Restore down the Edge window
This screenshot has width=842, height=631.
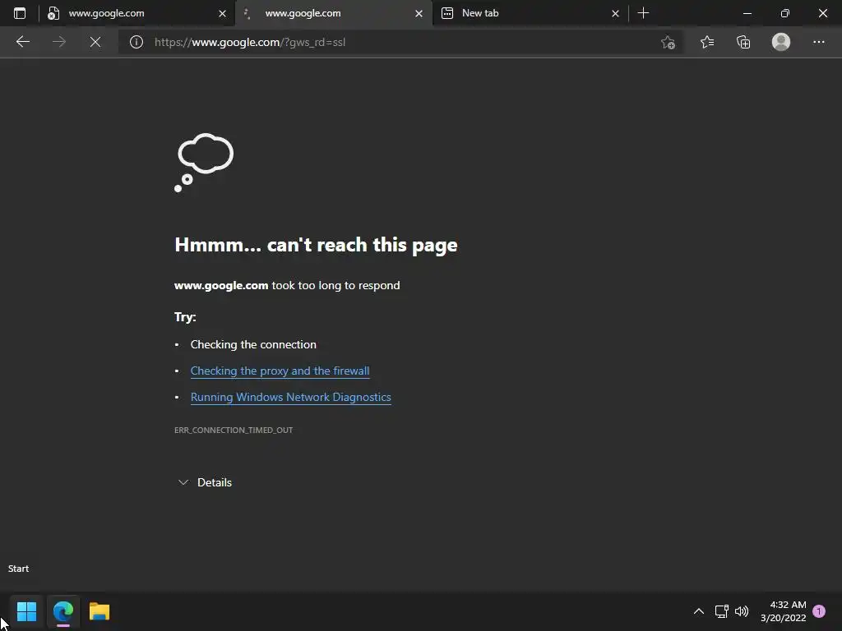[785, 13]
